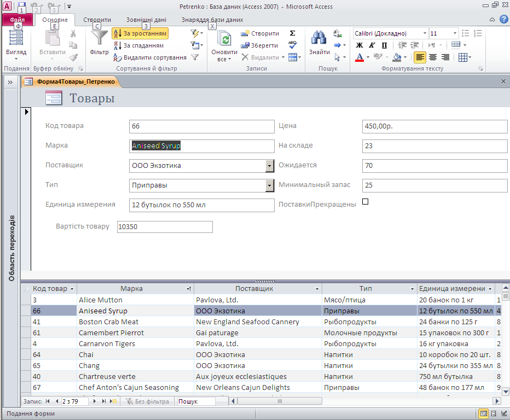This screenshot has height=420, width=510.
Task: Expand the Тип combo box list
Action: (x=269, y=185)
